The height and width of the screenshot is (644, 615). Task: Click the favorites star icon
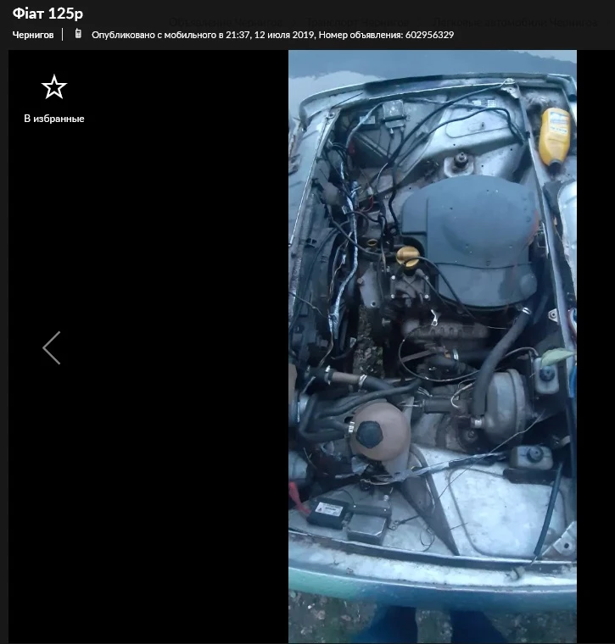coord(53,86)
